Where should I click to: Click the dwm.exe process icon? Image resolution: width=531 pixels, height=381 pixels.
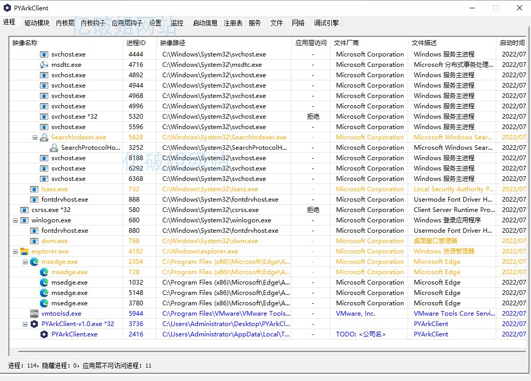33,241
